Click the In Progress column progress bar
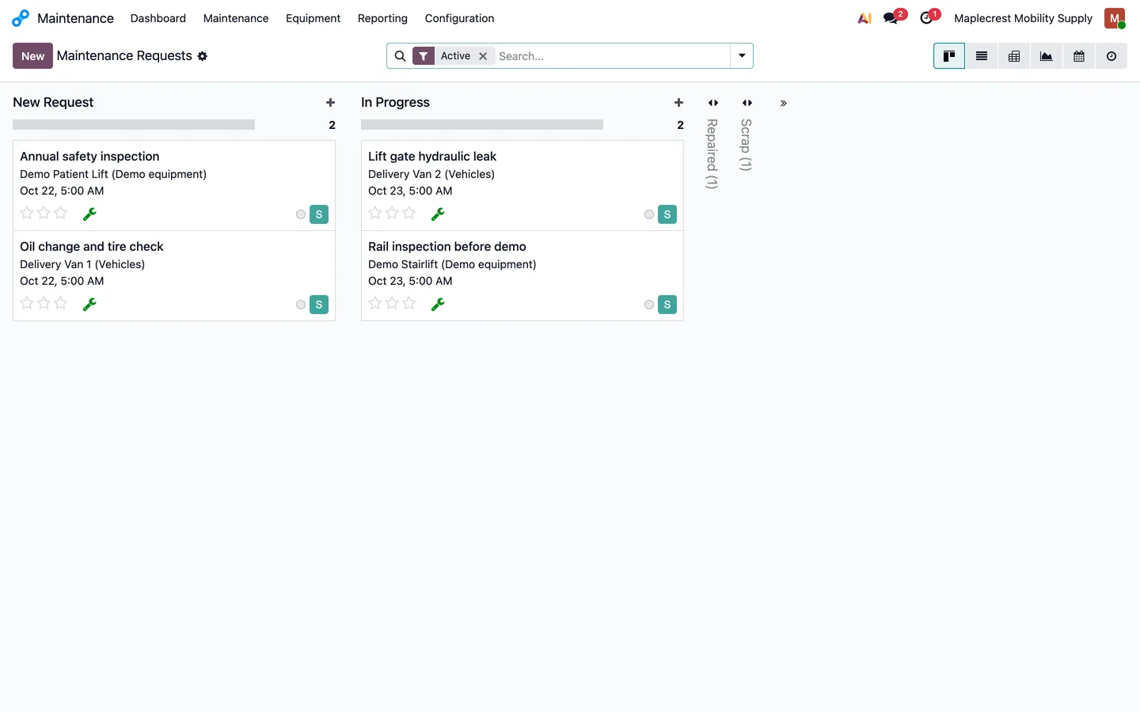The height and width of the screenshot is (712, 1140). coord(482,125)
